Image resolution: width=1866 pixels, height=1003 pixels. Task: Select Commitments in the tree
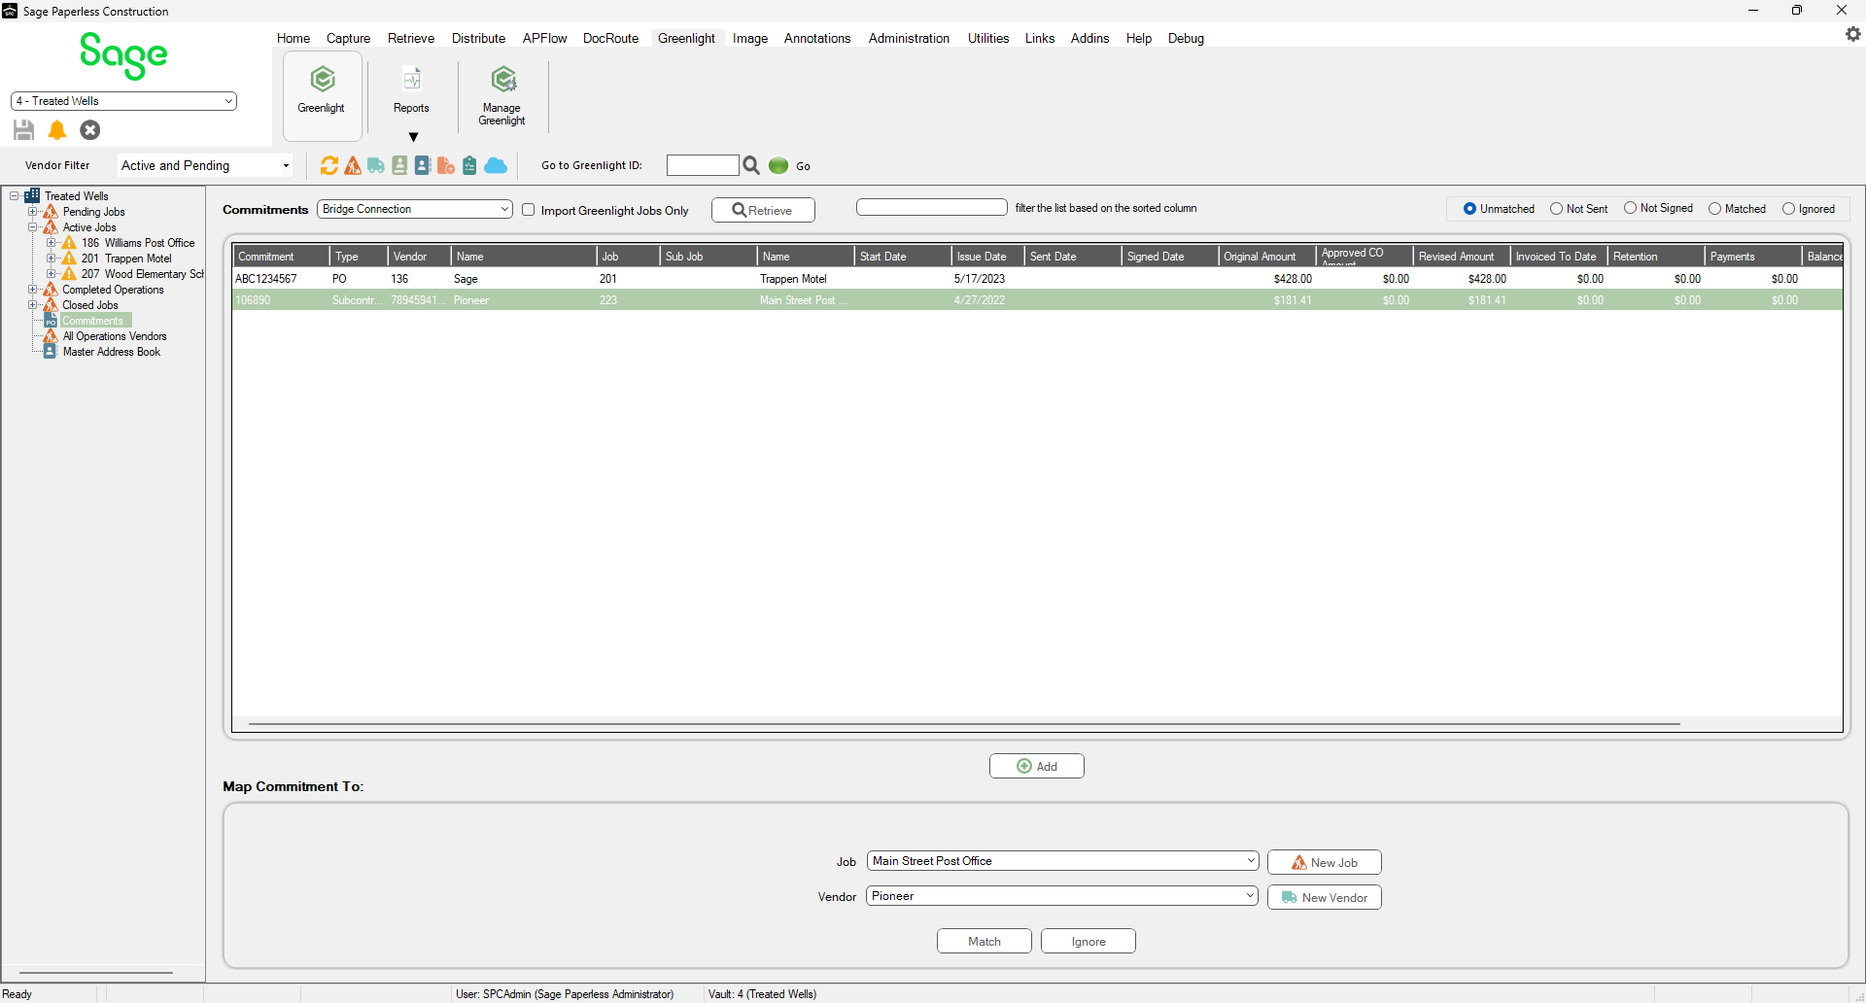pos(93,321)
